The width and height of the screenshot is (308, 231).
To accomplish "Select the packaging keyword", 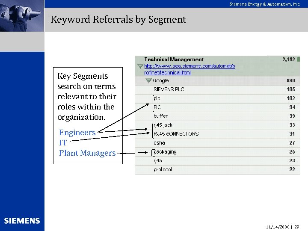I will tap(165, 152).
